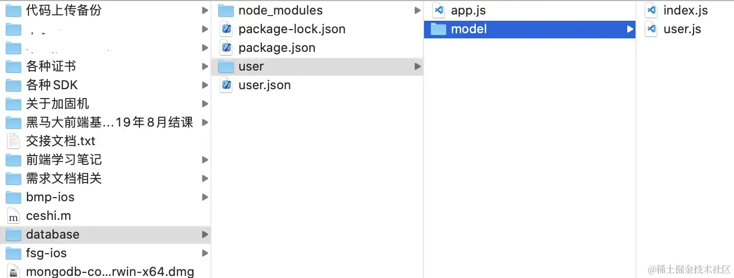Select the 代码上传备份 folder
Screen dimensions: 734x278
pos(63,10)
